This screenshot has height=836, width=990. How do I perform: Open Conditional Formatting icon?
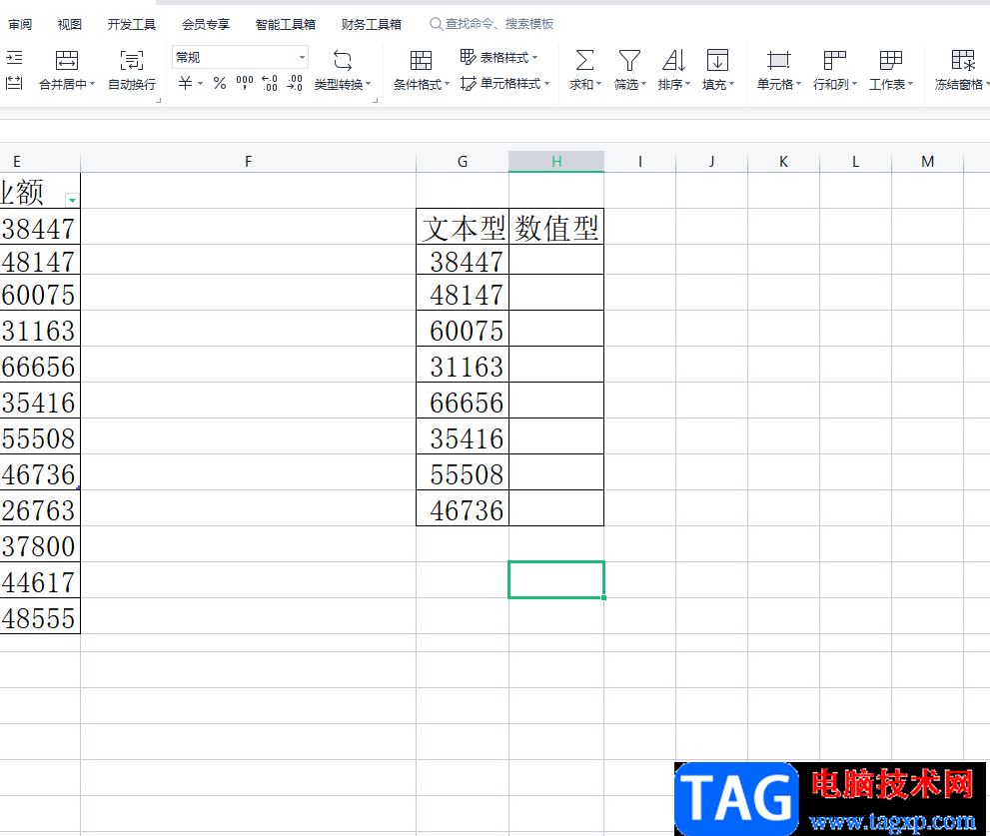421,61
